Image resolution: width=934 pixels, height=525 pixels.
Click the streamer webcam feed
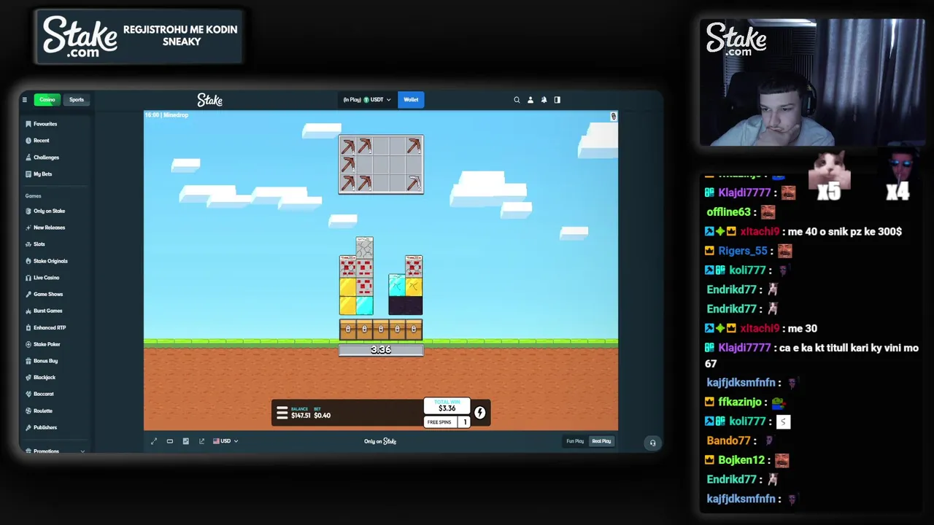coord(811,82)
